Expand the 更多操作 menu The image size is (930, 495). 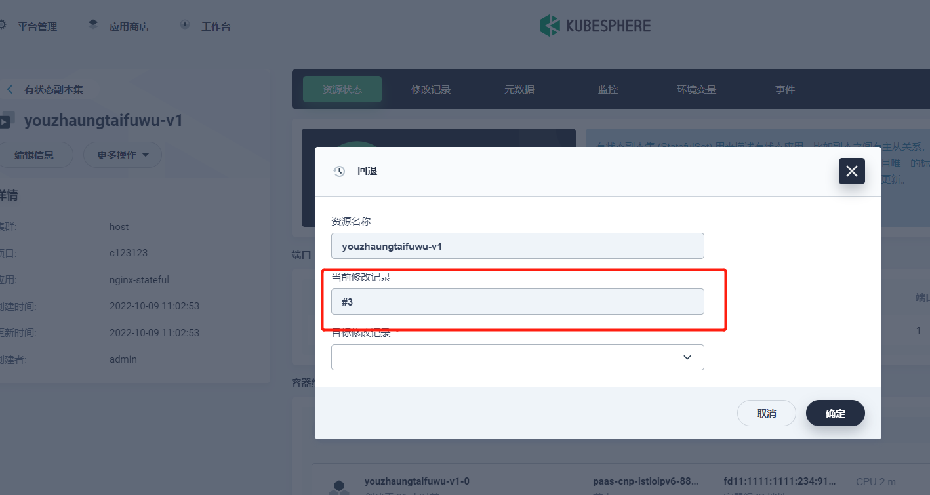pyautogui.click(x=122, y=154)
